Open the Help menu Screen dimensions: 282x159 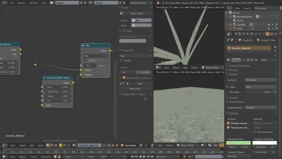[44, 3]
